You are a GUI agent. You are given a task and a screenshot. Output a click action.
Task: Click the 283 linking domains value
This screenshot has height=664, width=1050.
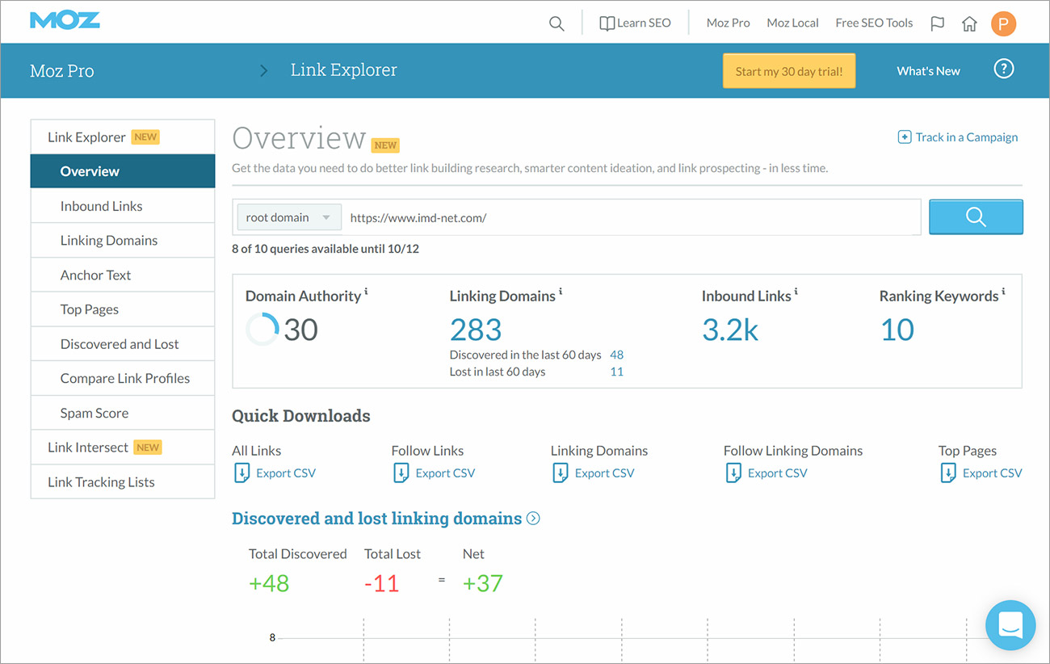[x=476, y=330]
